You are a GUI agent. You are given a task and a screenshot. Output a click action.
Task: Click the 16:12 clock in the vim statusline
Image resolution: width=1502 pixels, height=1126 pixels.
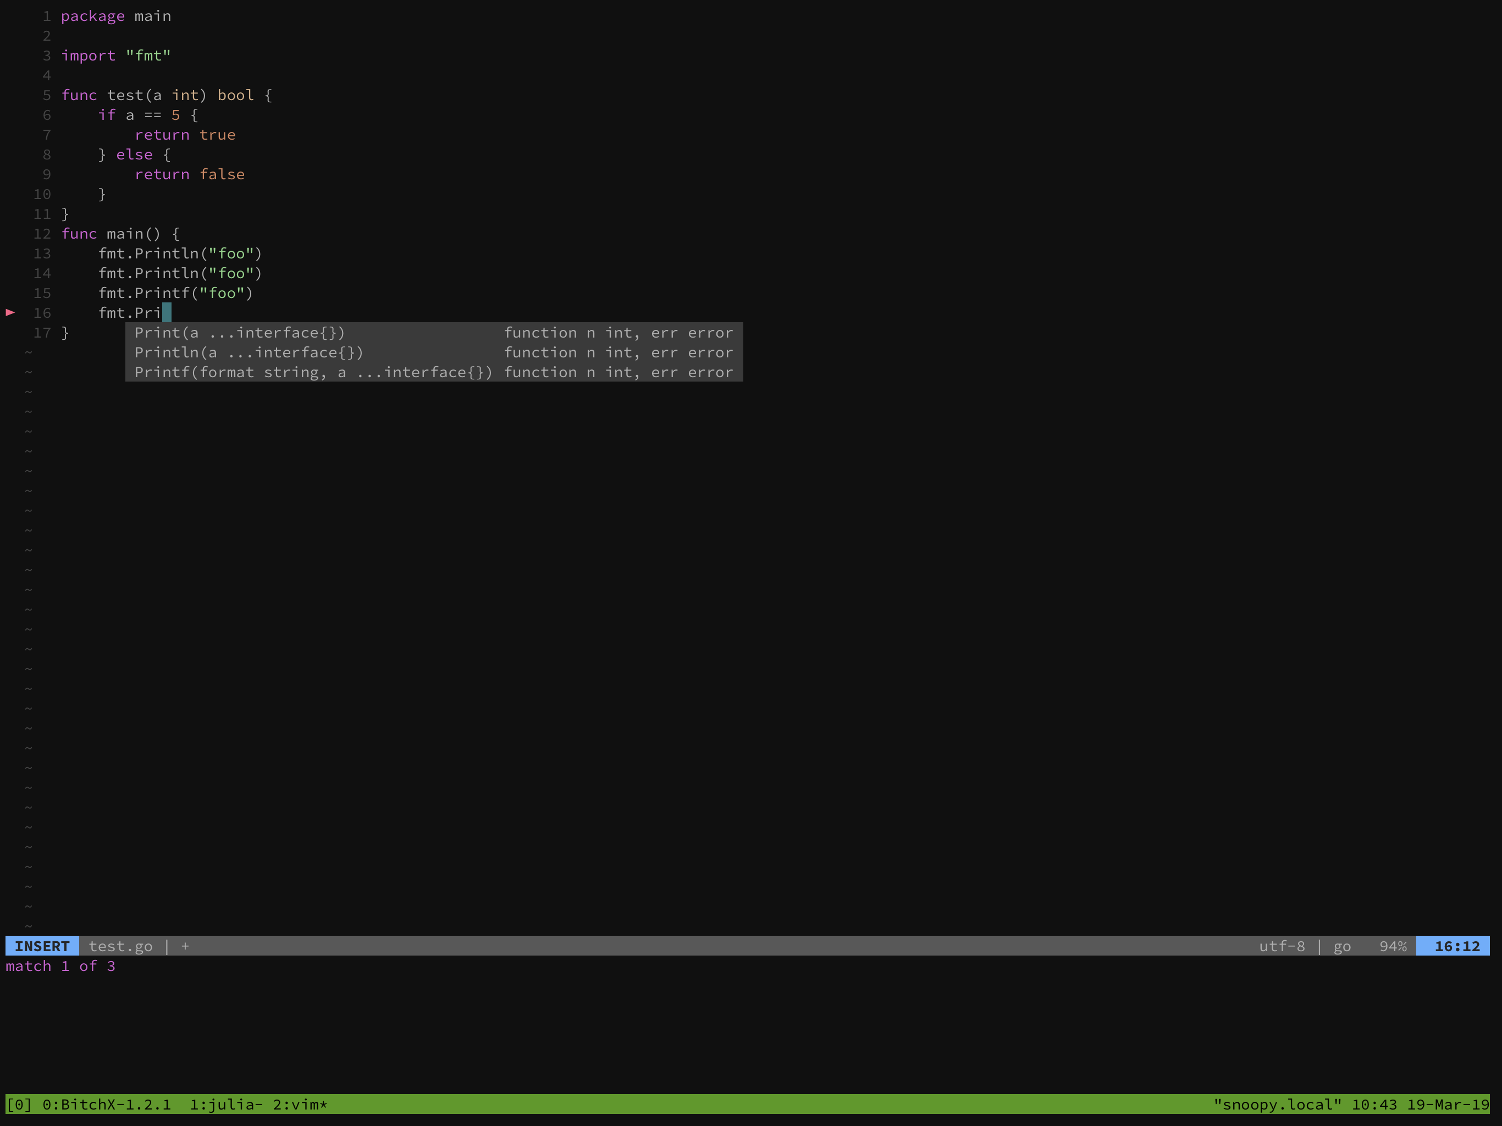pos(1454,946)
